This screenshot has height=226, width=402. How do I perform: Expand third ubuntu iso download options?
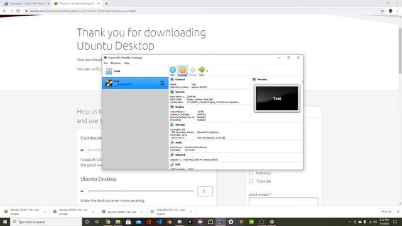coord(142,212)
